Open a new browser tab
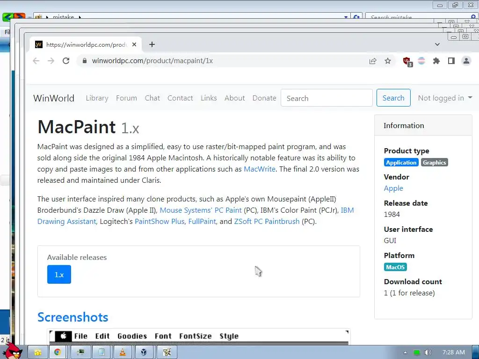The image size is (479, 359). pos(152,44)
